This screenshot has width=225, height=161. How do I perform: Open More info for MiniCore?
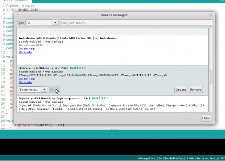25,82
